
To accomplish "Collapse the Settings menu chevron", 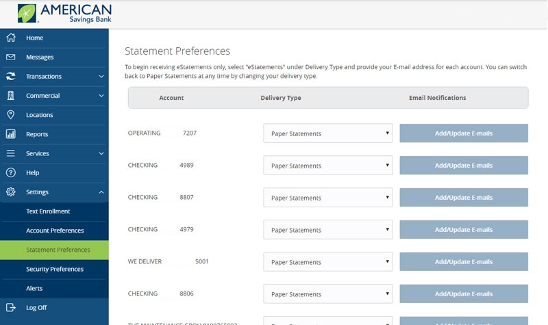I will click(x=101, y=192).
